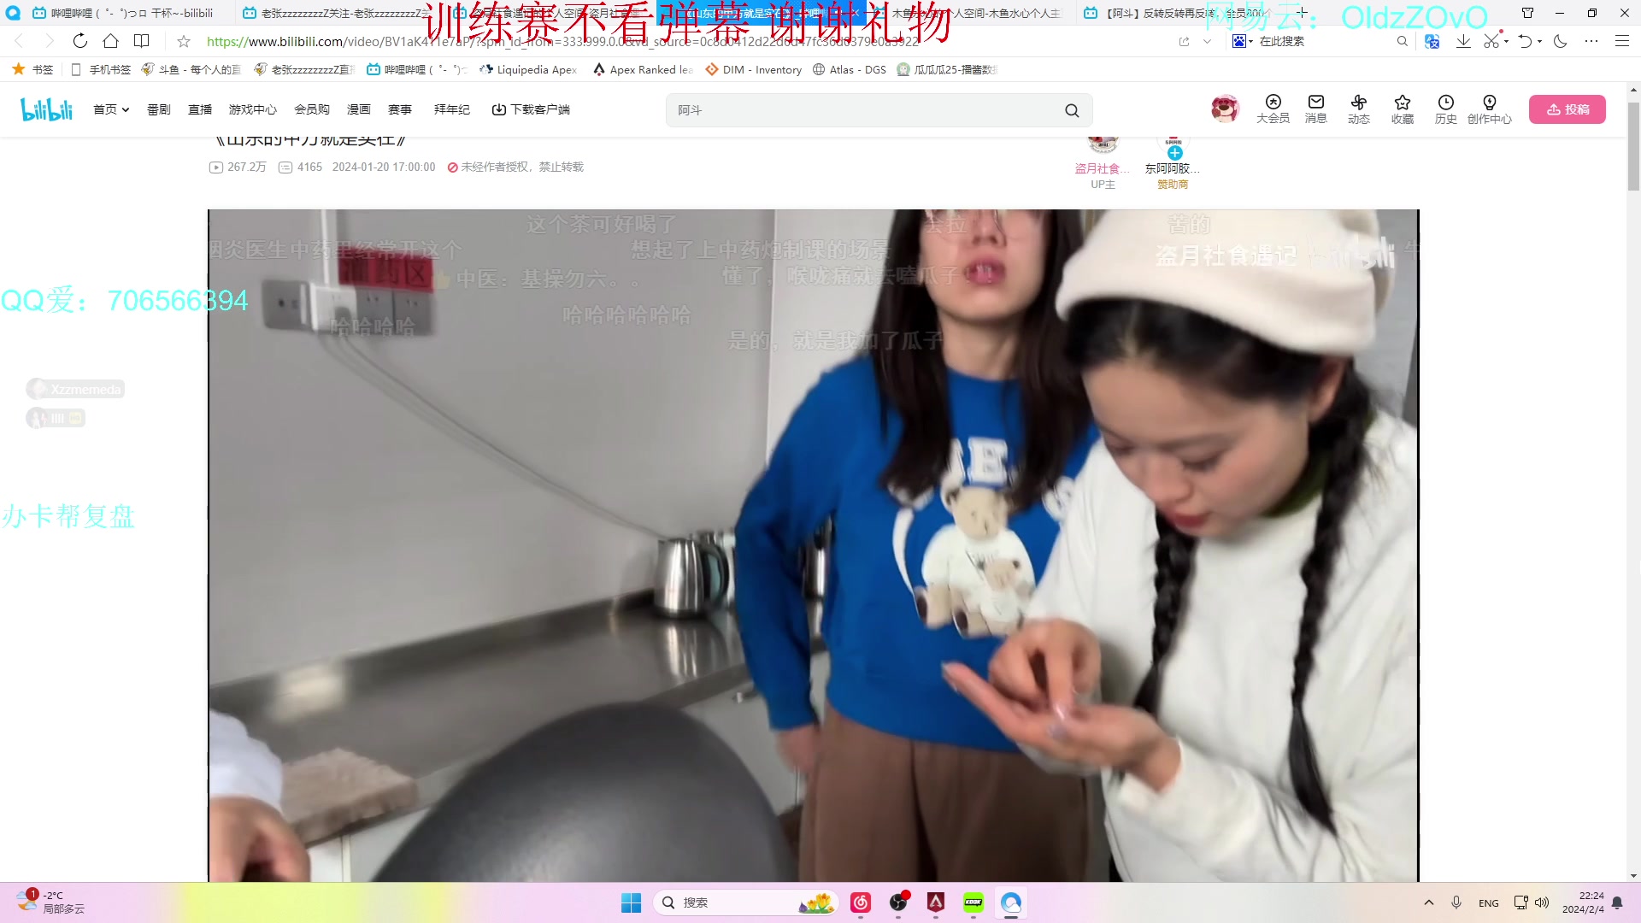Open 书签 bookmarks star button
The height and width of the screenshot is (923, 1641).
coord(32,69)
